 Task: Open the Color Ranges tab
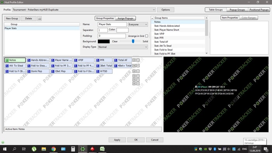point(249,18)
